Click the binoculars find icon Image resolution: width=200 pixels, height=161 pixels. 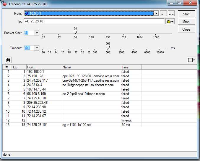tap(8, 60)
